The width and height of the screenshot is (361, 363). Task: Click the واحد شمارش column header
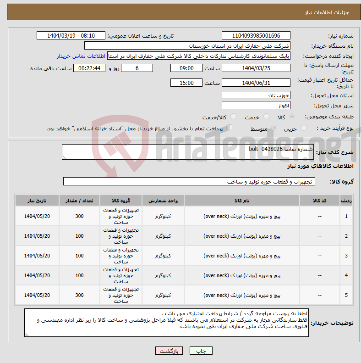pos(163,201)
